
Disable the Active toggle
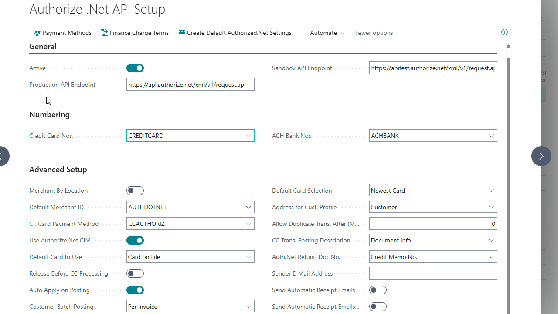(135, 68)
